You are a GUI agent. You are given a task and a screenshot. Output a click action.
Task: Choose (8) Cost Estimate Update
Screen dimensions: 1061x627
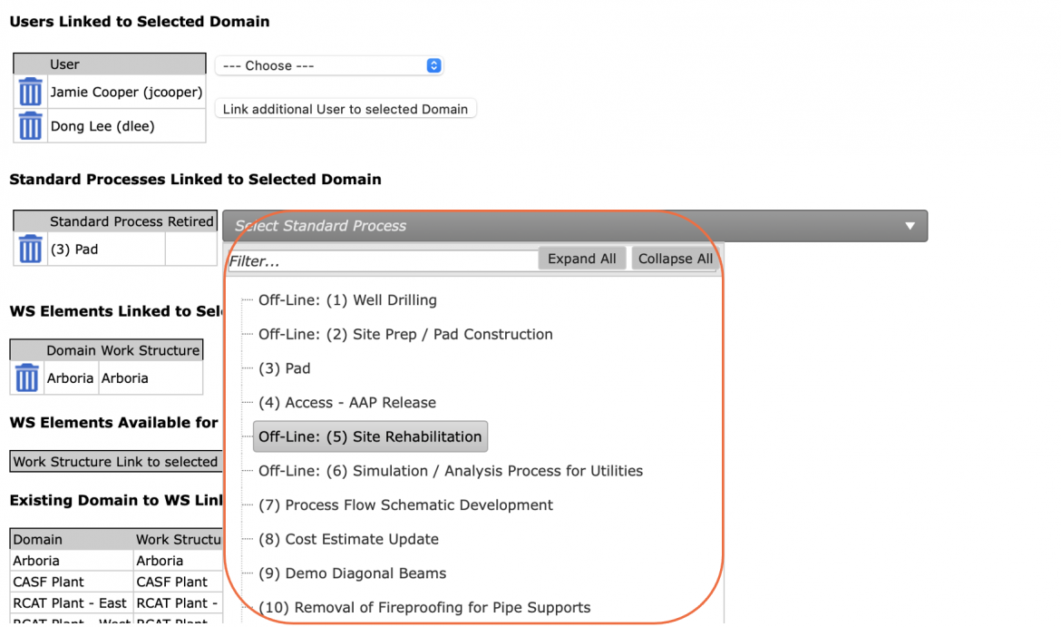click(348, 540)
